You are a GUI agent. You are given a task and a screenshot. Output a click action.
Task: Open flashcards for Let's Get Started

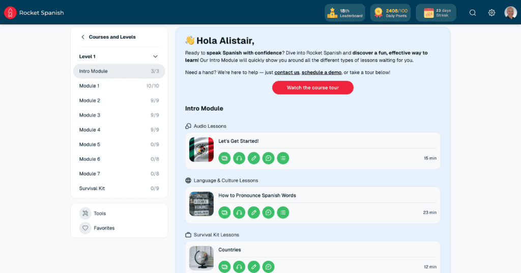(224, 158)
